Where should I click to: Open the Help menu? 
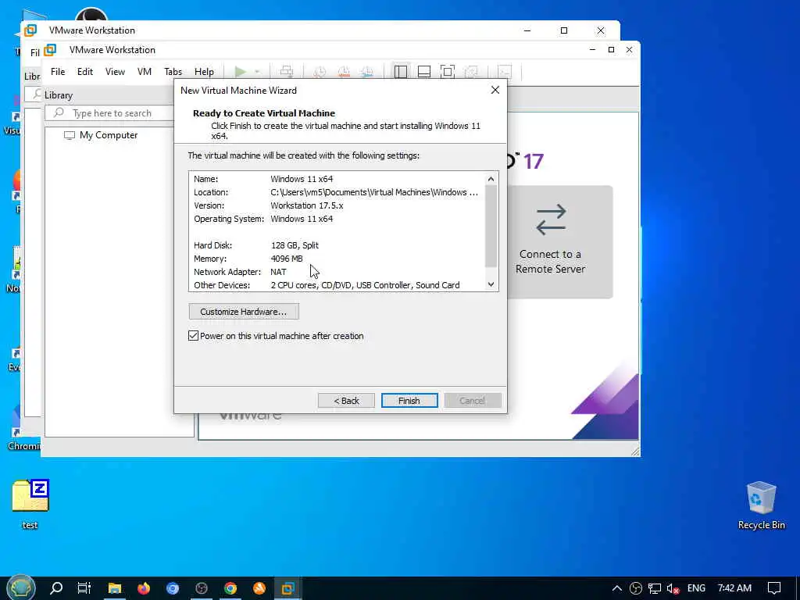pos(204,72)
